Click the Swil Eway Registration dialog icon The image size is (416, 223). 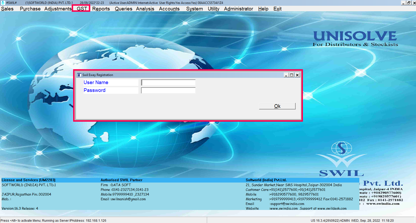[79, 75]
